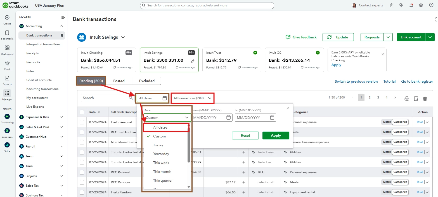Expand the Intuit Savings account selector
438x197 pixels.
point(123,37)
